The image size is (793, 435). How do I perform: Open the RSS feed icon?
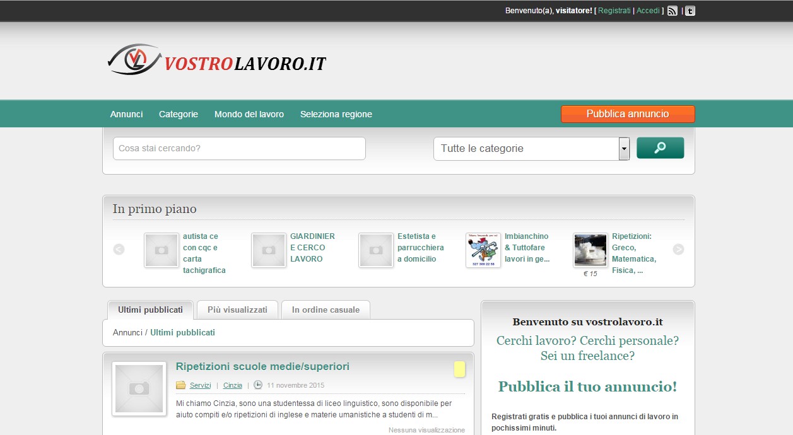673,11
